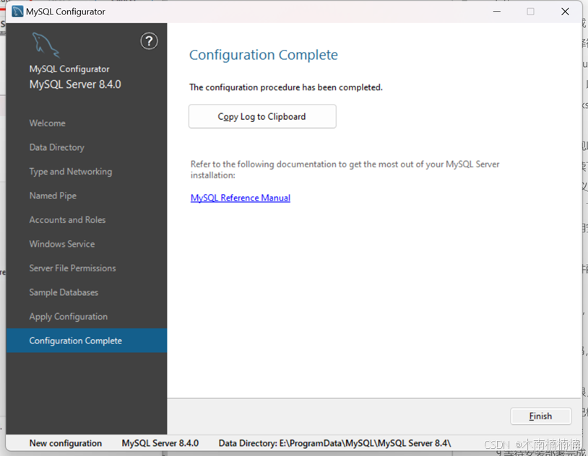
Task: Click 'The configuration procedure has been completed' text
Action: (x=286, y=87)
